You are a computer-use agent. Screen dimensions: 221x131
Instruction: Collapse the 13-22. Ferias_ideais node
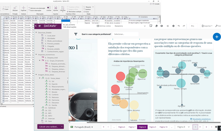tap(40, 78)
